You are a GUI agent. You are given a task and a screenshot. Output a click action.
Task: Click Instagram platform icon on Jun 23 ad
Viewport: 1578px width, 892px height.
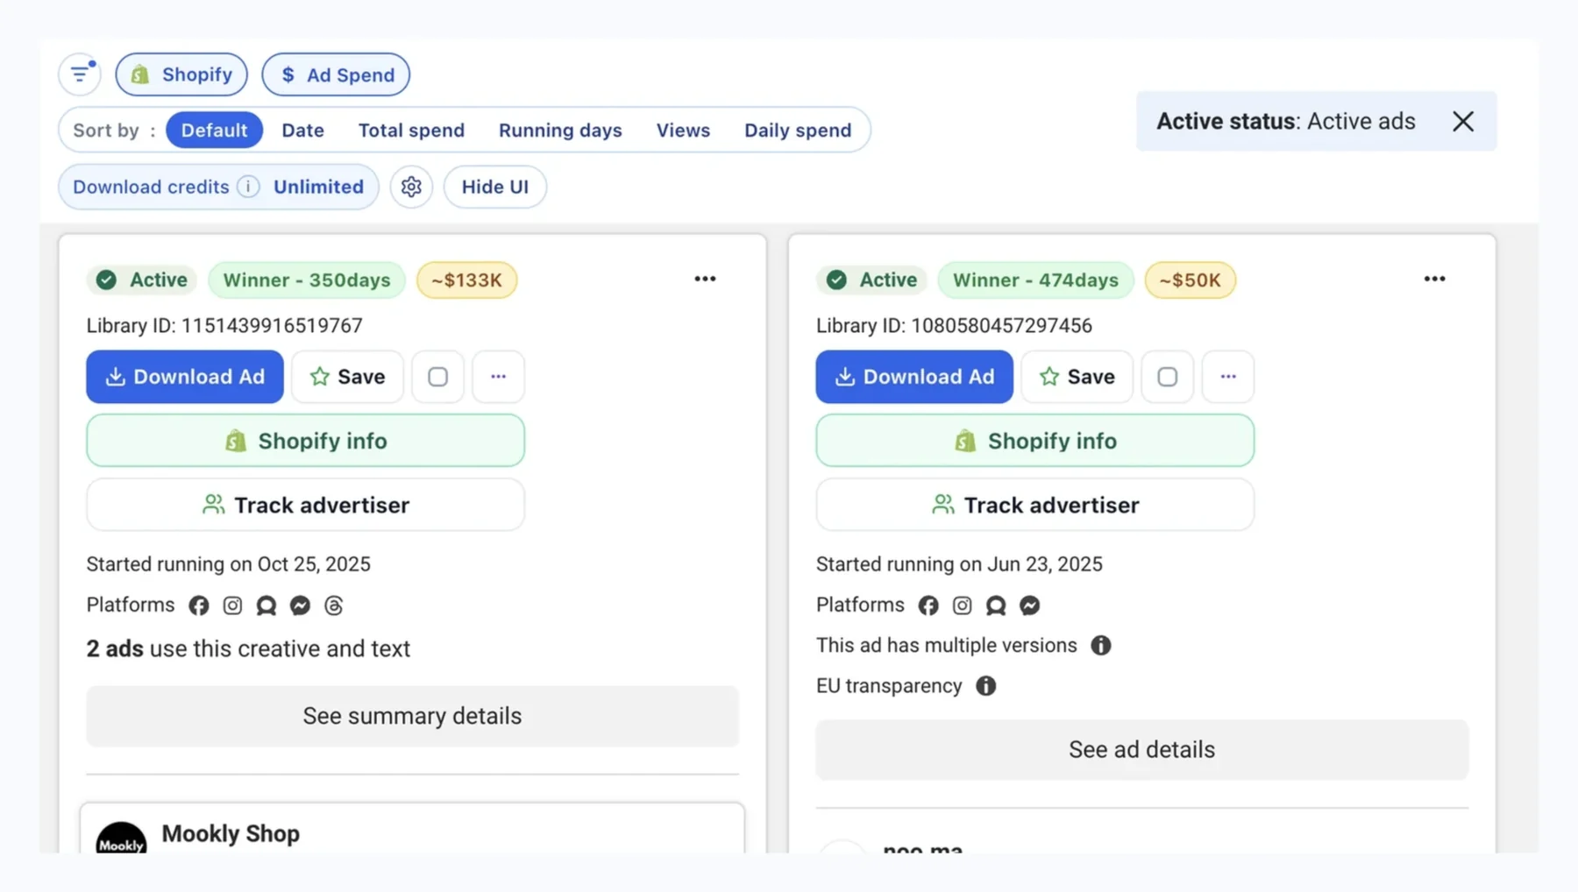(963, 605)
